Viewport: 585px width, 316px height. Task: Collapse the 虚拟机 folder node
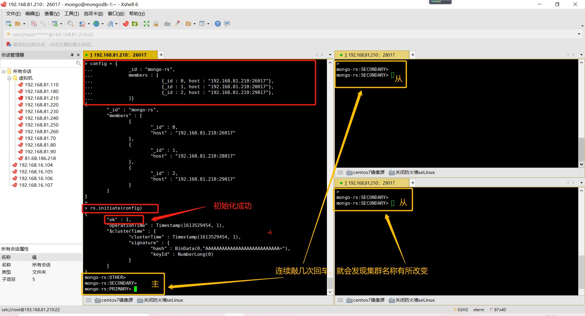click(x=9, y=78)
